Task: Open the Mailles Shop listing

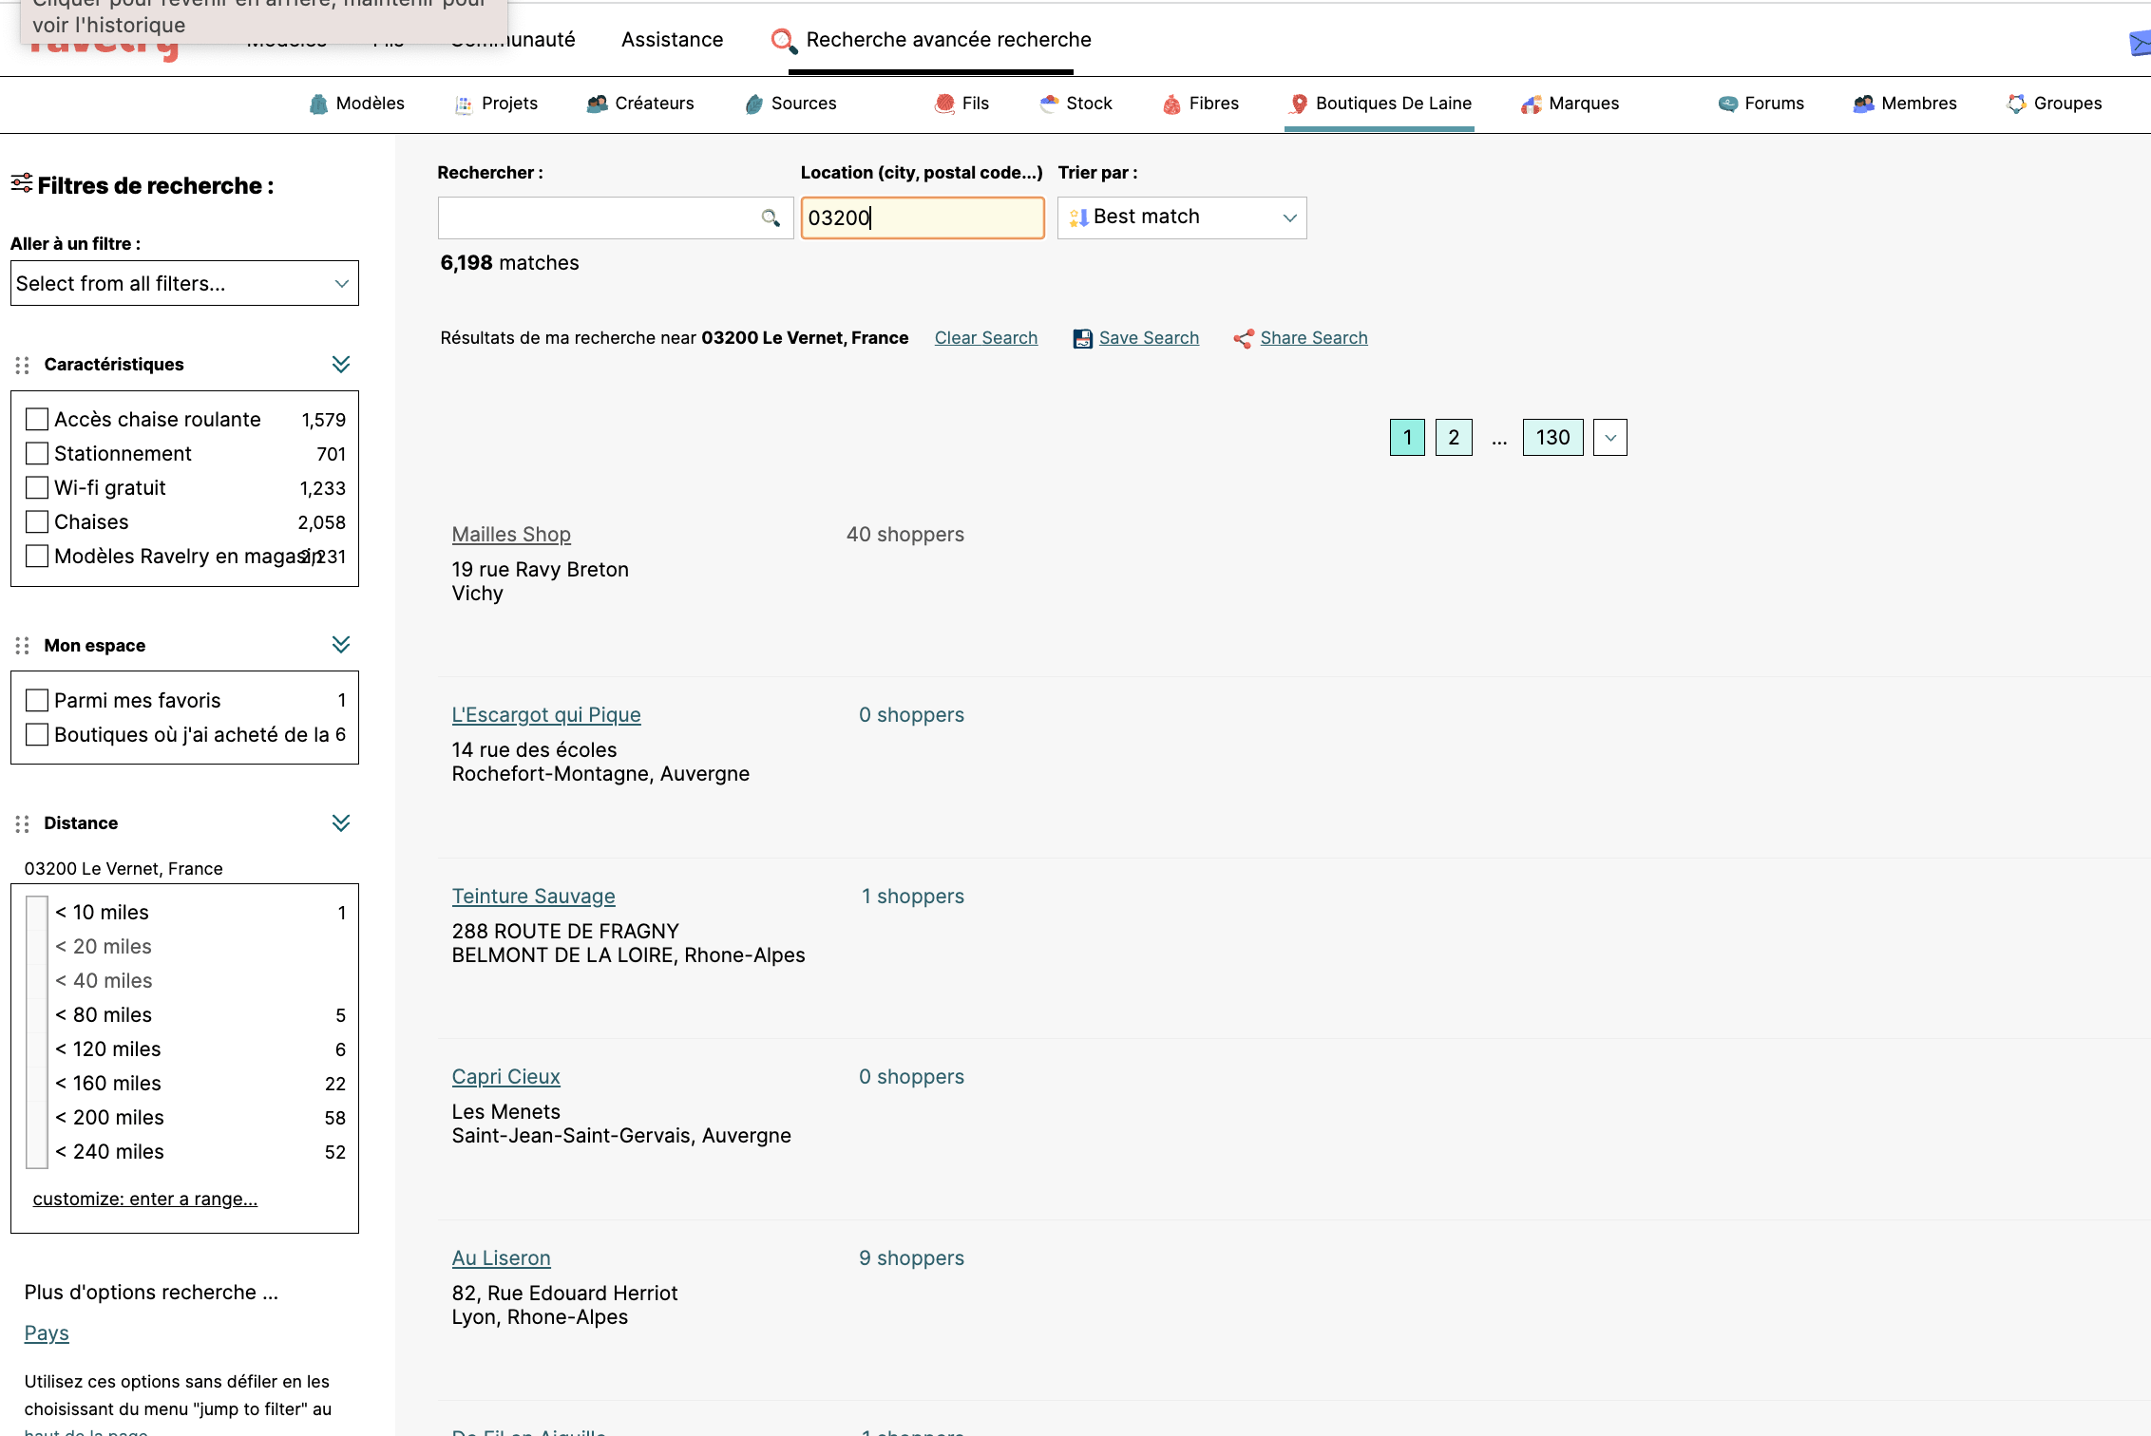Action: (x=511, y=534)
